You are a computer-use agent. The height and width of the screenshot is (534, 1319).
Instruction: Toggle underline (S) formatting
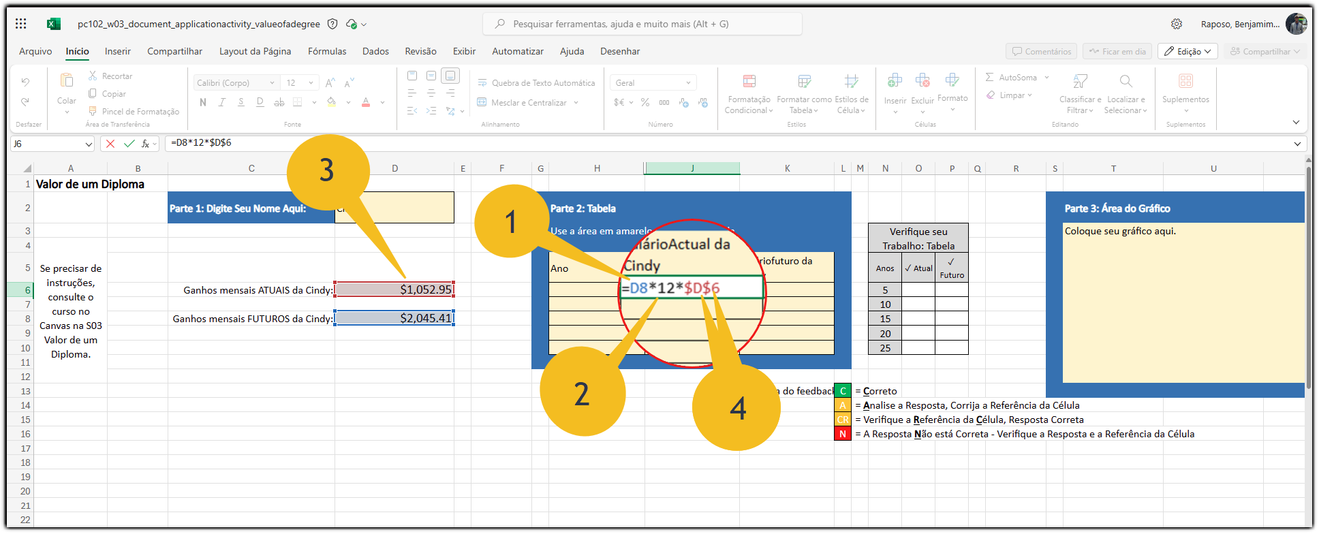(240, 102)
